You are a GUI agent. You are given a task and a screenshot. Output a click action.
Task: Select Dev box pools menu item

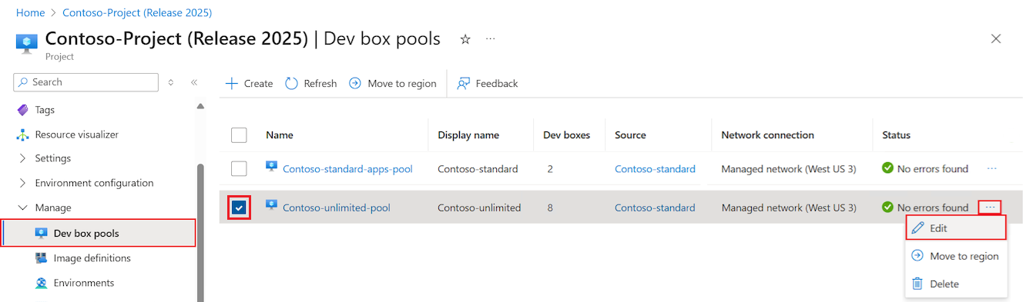98,233
